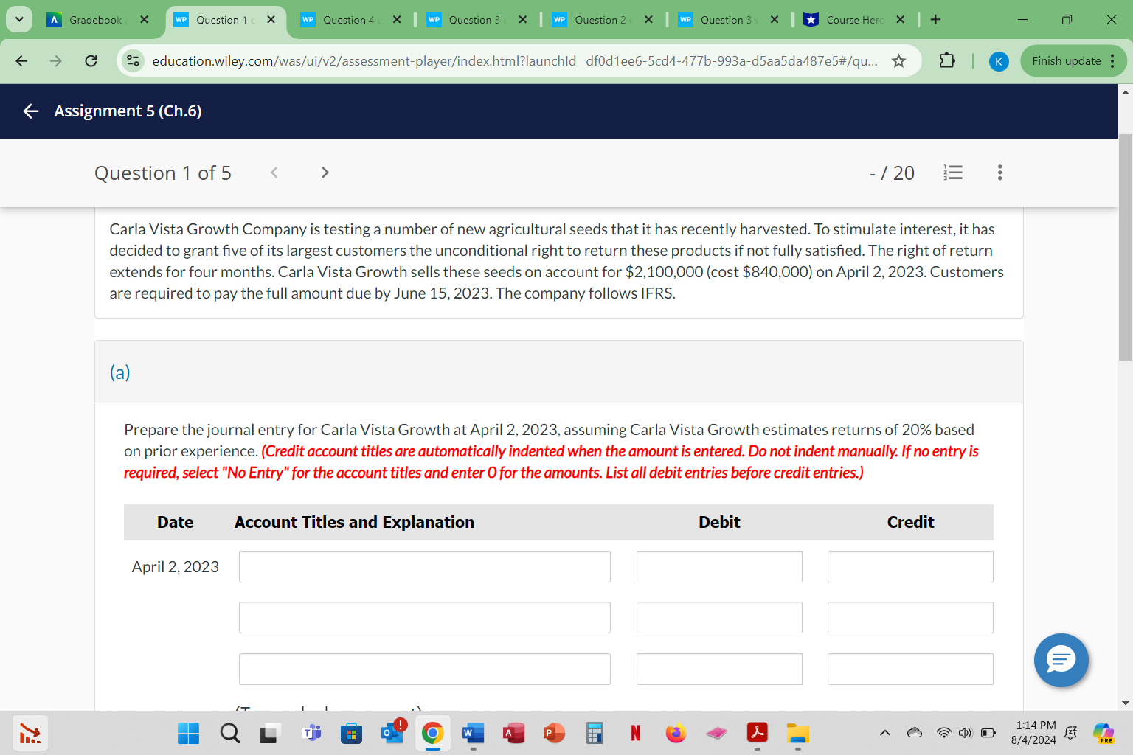Open Netflix from the taskbar
Image resolution: width=1133 pixels, height=755 pixels.
click(x=634, y=734)
